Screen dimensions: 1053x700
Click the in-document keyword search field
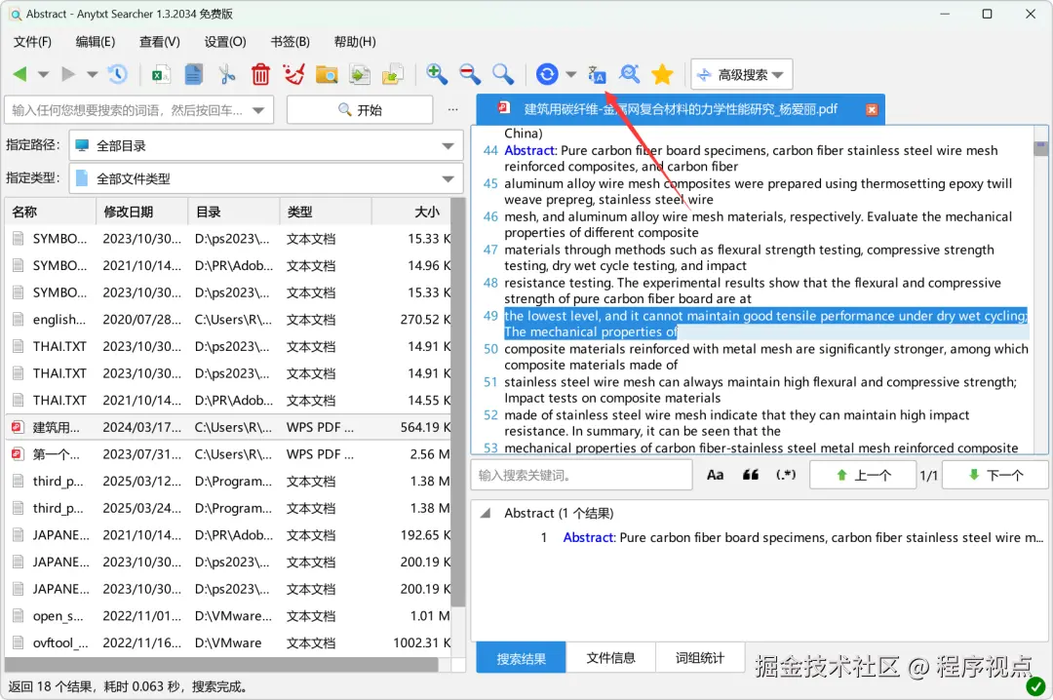click(581, 475)
